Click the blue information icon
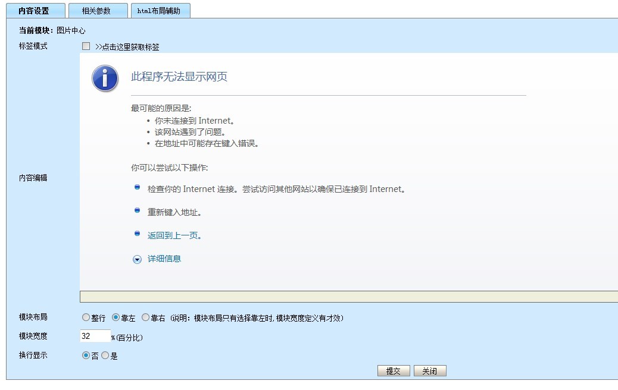 105,78
